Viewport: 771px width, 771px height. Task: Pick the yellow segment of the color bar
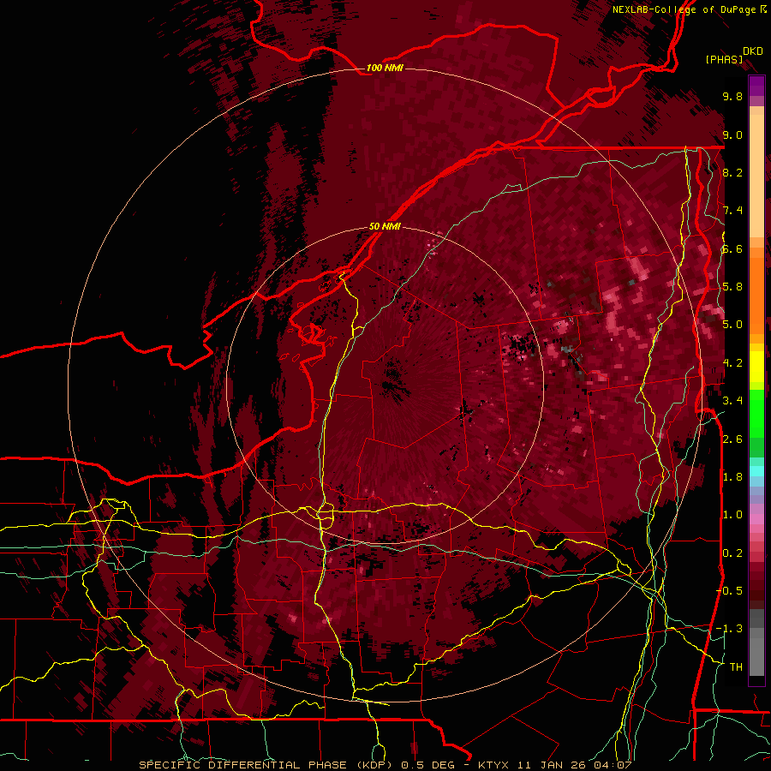coord(756,367)
